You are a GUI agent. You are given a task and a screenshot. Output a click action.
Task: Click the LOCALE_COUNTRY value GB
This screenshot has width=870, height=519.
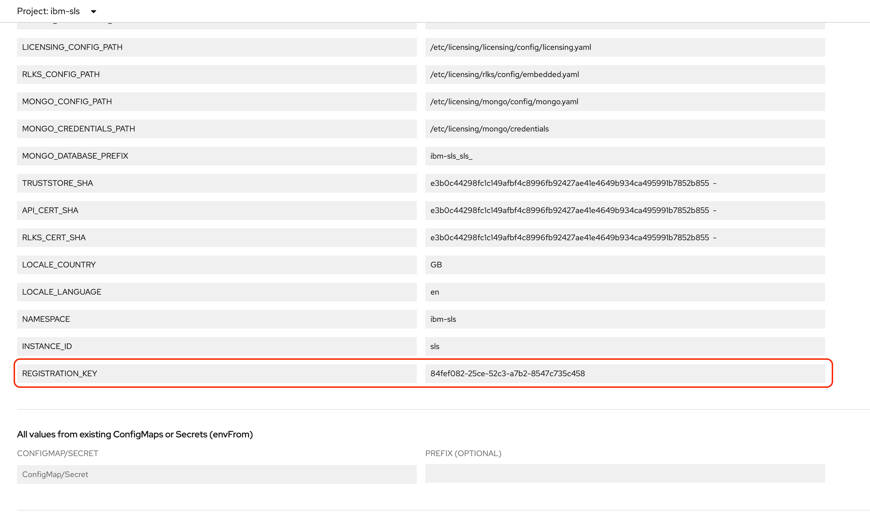(x=625, y=265)
